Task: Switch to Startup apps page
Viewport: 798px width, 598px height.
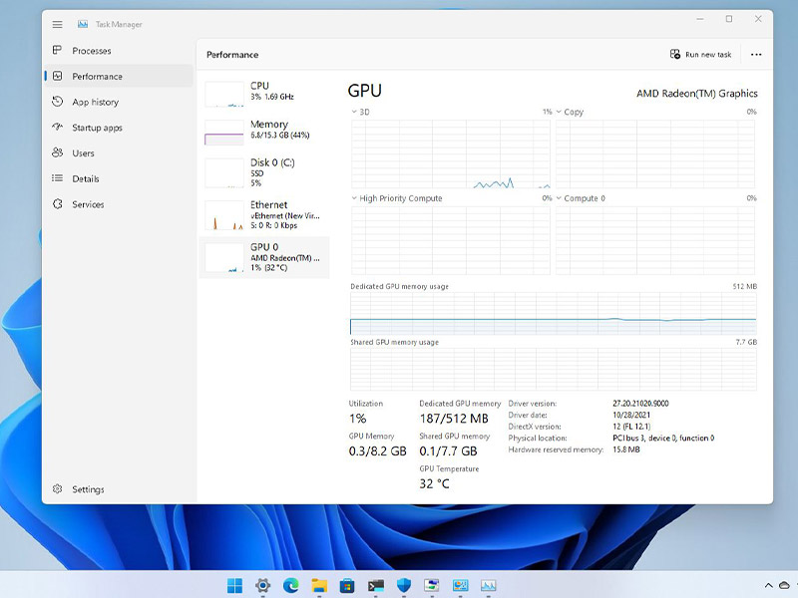Action: tap(97, 128)
